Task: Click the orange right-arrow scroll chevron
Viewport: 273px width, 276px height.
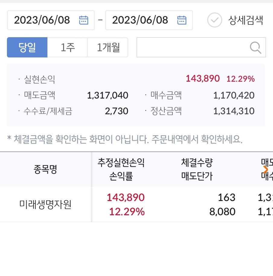Action: pos(265,170)
